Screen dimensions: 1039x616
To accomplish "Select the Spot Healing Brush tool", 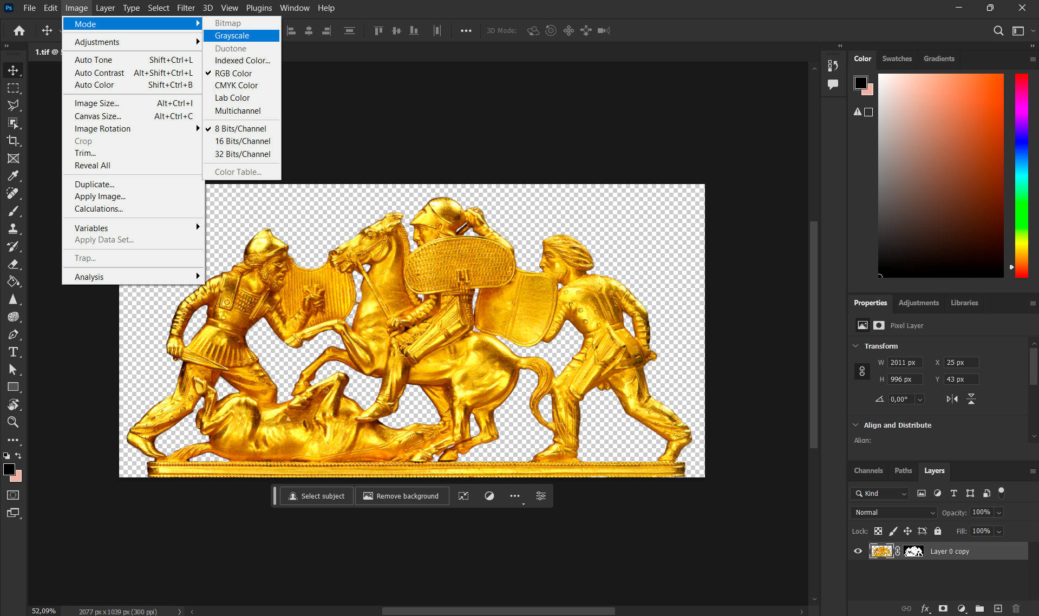I will click(13, 193).
